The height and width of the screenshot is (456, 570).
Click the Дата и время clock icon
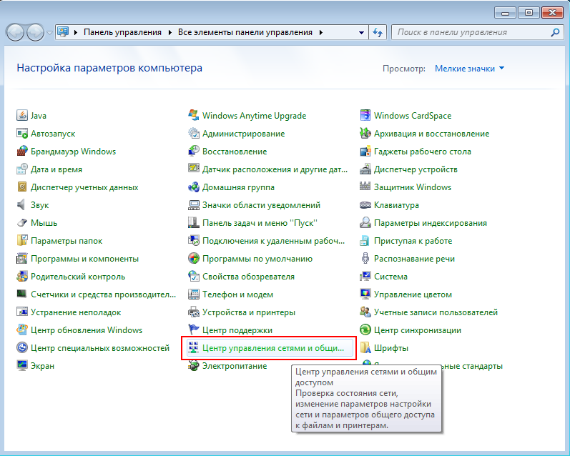click(21, 169)
